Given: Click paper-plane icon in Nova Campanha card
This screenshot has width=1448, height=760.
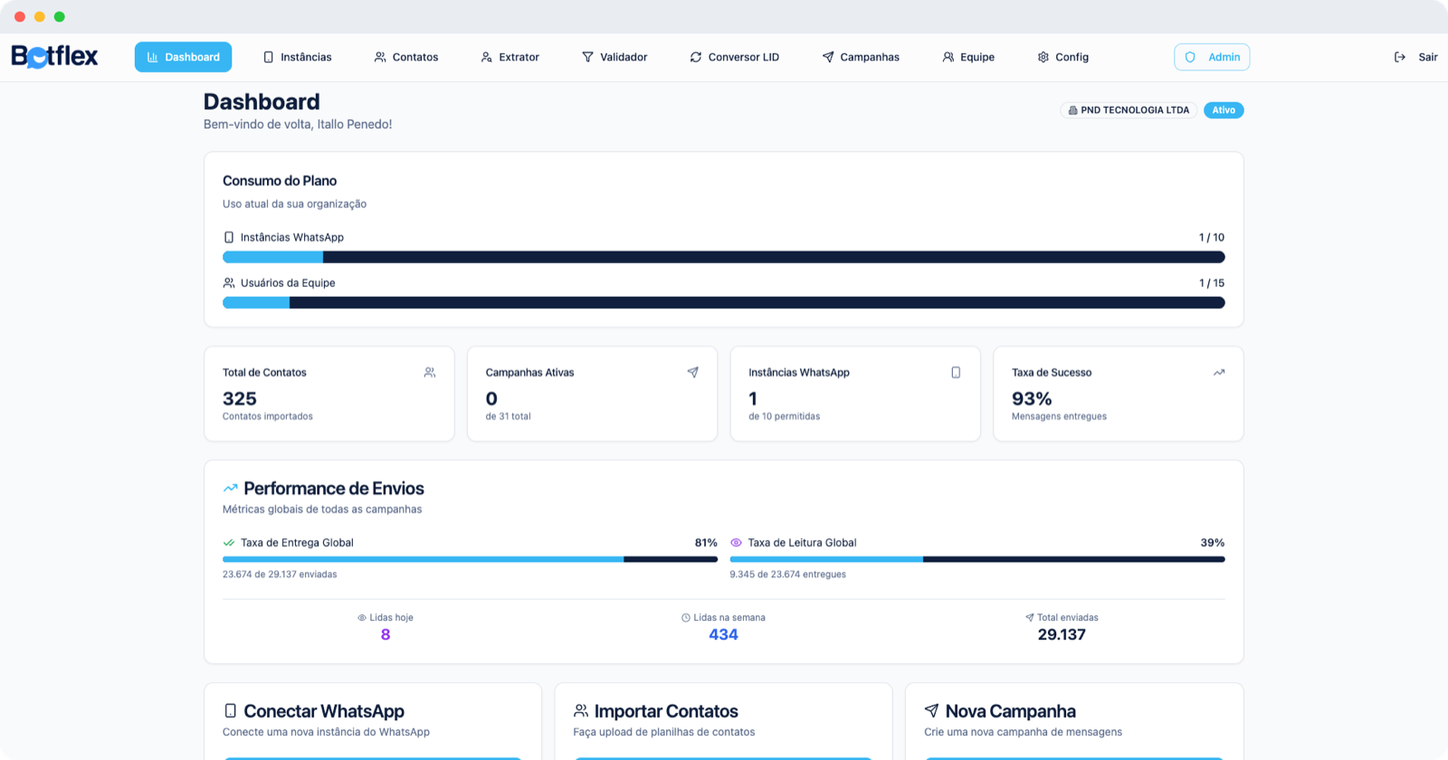Looking at the screenshot, I should 931,711.
